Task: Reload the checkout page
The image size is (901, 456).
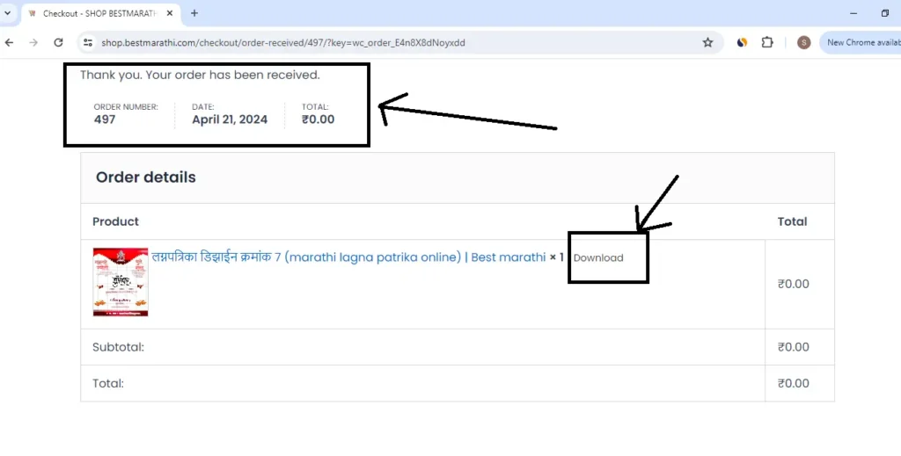Action: (58, 42)
